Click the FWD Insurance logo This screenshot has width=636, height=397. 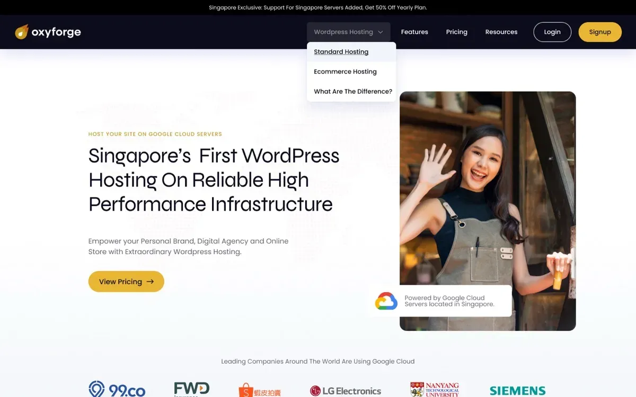pyautogui.click(x=192, y=389)
